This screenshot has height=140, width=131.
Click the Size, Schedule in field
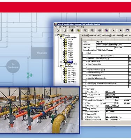[118, 92]
